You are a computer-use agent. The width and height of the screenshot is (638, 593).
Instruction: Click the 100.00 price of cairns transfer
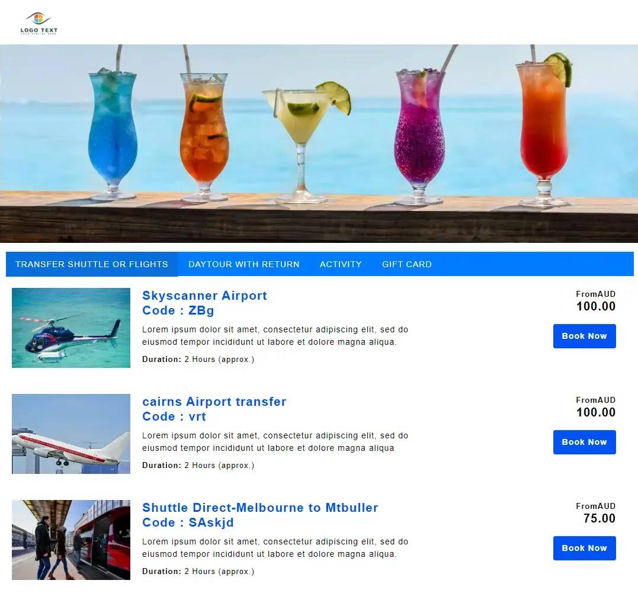click(x=596, y=412)
